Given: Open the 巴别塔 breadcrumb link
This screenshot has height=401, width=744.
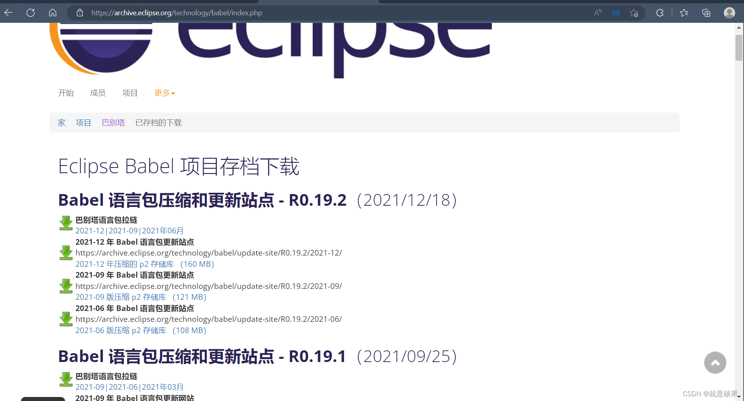Looking at the screenshot, I should click(113, 123).
